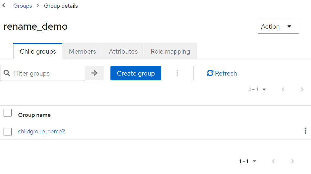311x174 pixels.
Task: Go to next page in bottom pagination
Action: pos(293,161)
